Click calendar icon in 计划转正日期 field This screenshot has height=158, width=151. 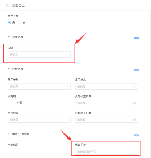134,119
